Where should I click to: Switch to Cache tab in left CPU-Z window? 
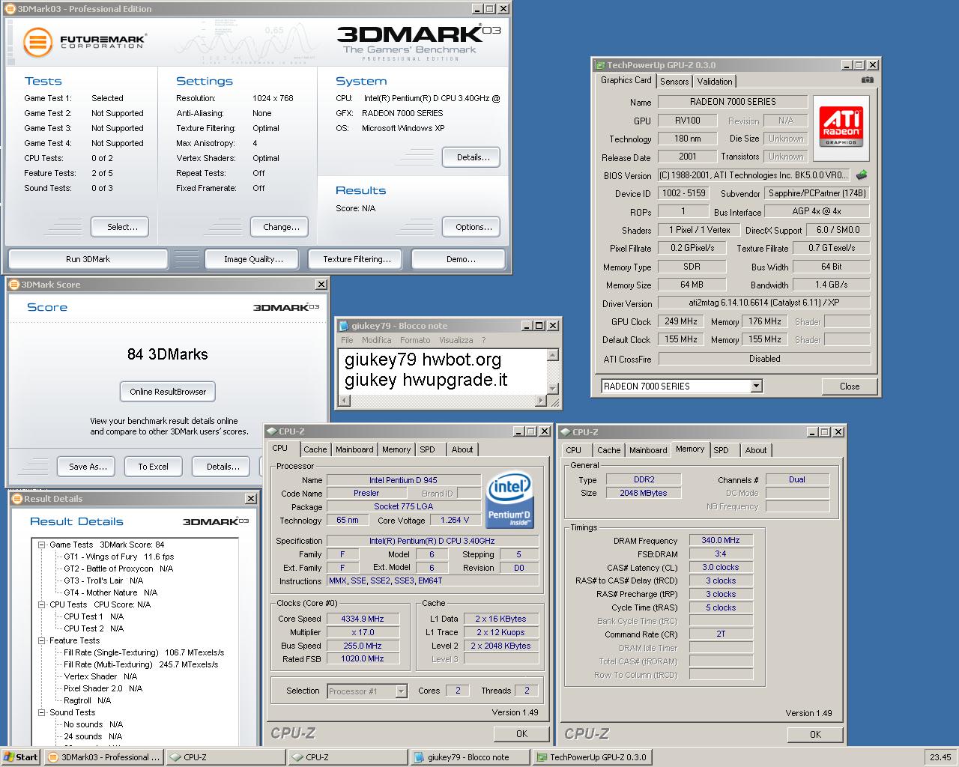pos(315,450)
